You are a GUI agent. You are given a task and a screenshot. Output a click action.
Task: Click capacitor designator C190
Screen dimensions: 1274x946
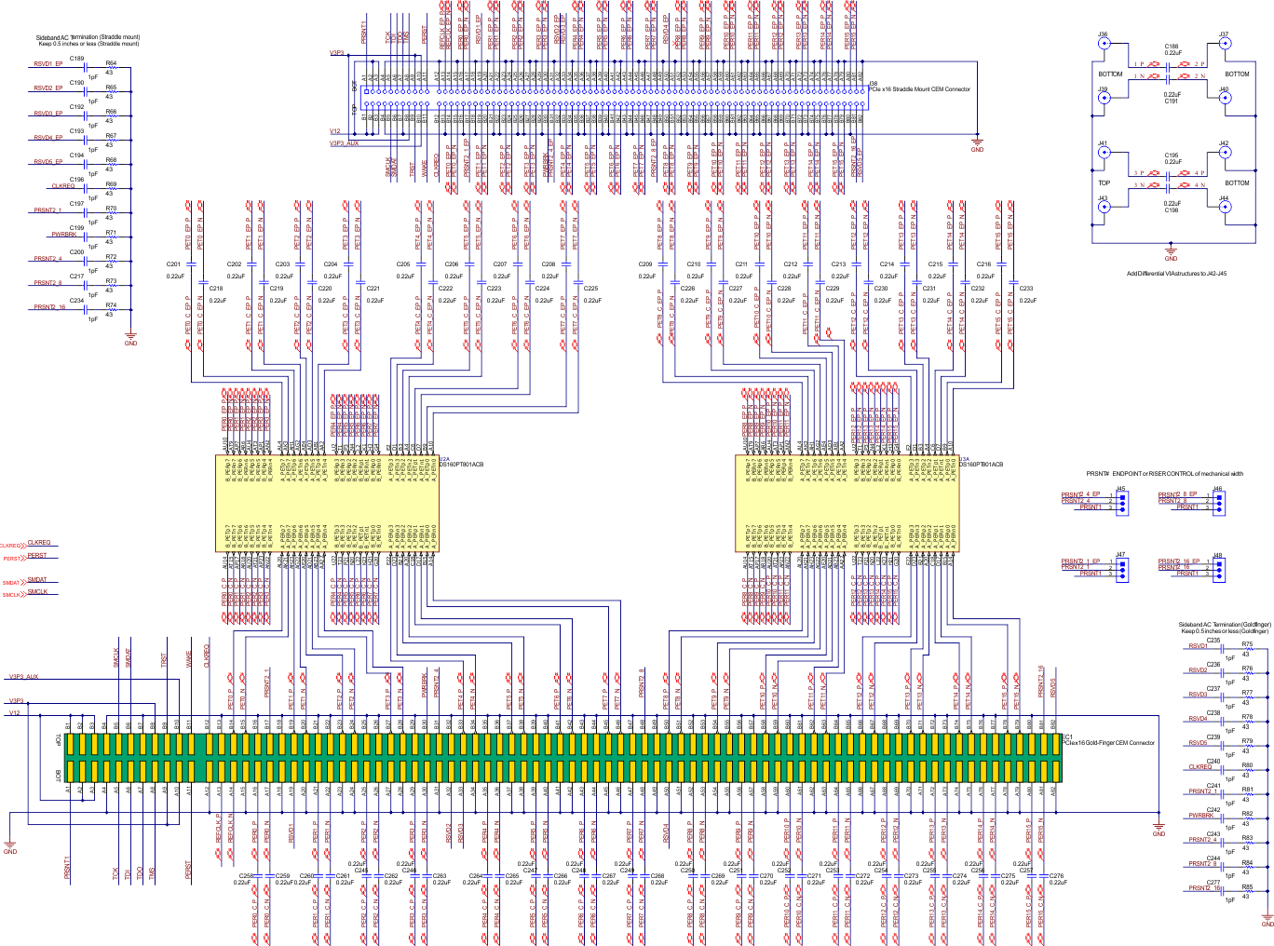tap(76, 83)
